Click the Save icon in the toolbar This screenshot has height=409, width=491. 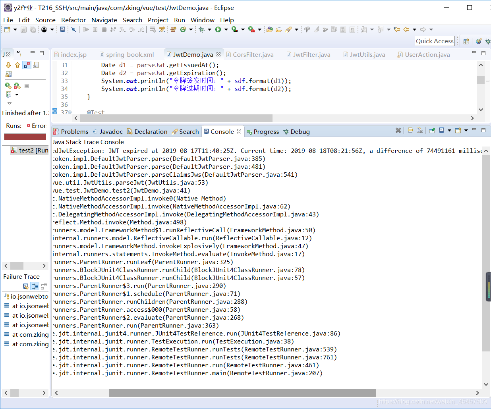pos(23,29)
